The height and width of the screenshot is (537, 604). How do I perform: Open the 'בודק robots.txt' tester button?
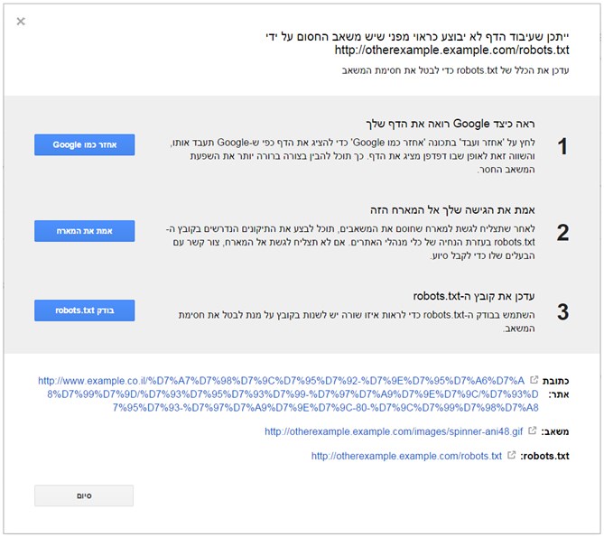pyautogui.click(x=84, y=310)
